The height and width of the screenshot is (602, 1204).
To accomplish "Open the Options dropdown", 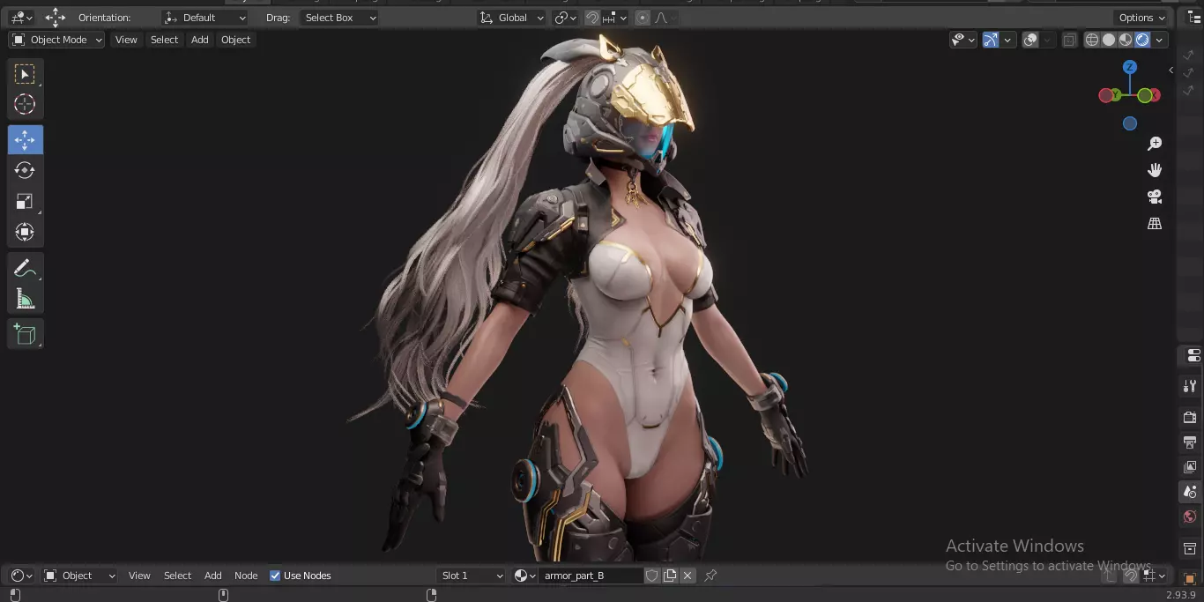I will coord(1141,18).
